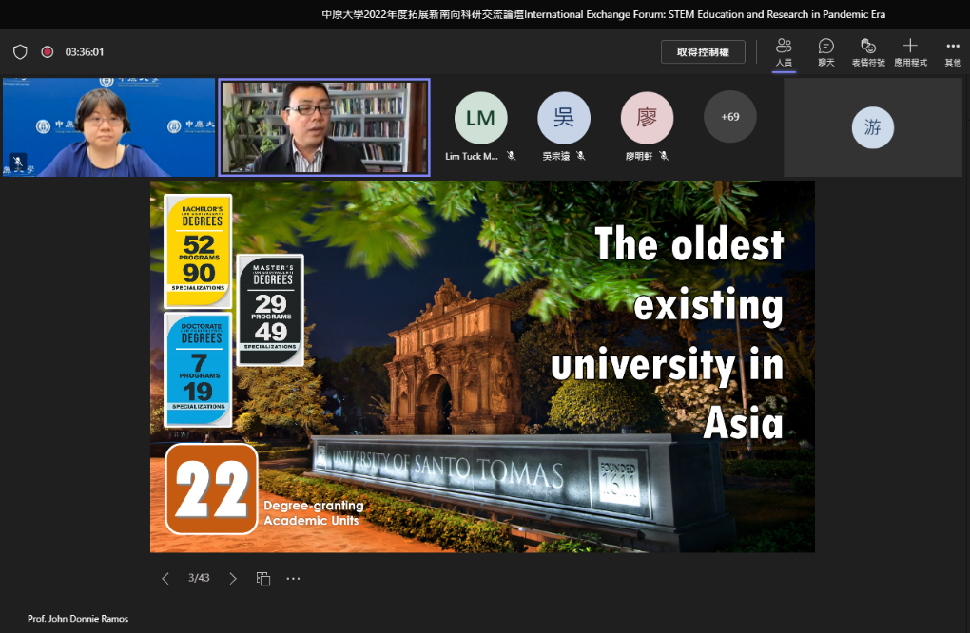This screenshot has width=970, height=633.
Task: Click the shared slide content area
Action: [482, 367]
